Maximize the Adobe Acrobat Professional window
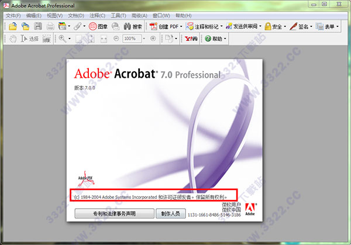 (x=324, y=4)
